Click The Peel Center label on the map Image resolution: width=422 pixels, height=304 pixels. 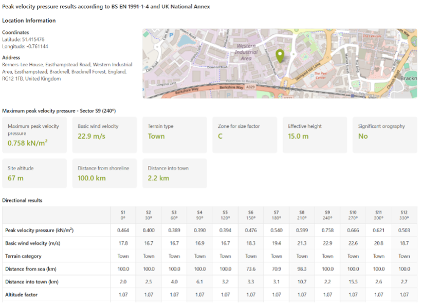319,75
